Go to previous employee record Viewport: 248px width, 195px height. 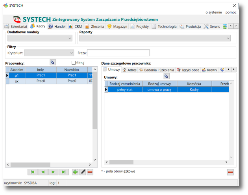click(43, 172)
